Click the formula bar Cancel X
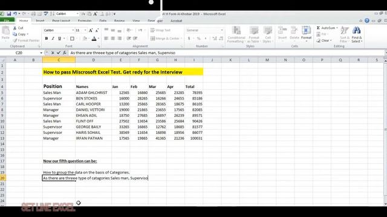Screen dimensions: 387x217 coord(53,52)
